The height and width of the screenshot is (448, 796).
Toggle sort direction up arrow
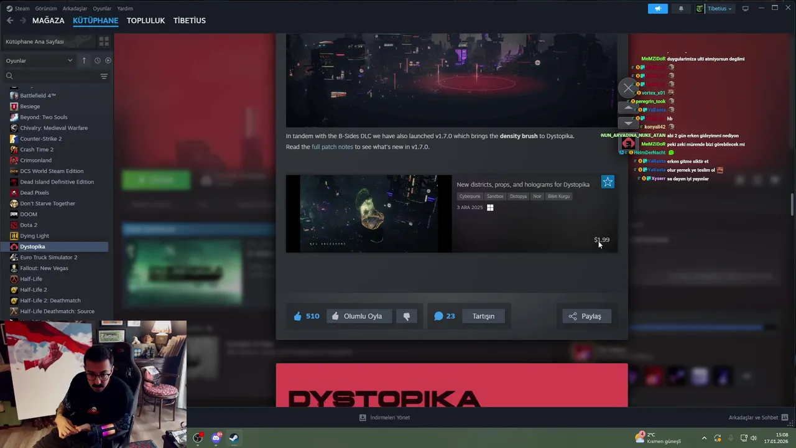[x=84, y=60]
